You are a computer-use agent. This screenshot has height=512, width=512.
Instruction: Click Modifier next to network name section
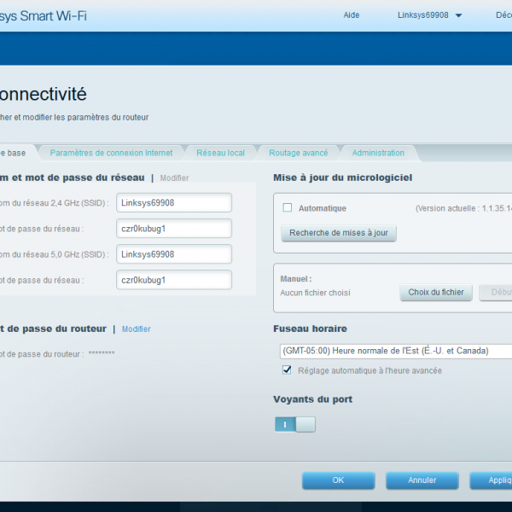(174, 178)
